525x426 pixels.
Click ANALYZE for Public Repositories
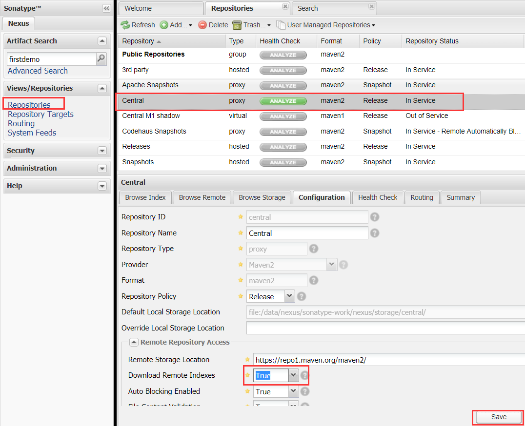[283, 55]
